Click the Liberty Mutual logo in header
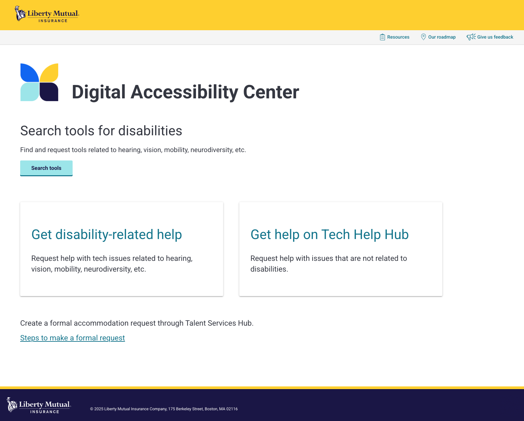 pos(47,14)
